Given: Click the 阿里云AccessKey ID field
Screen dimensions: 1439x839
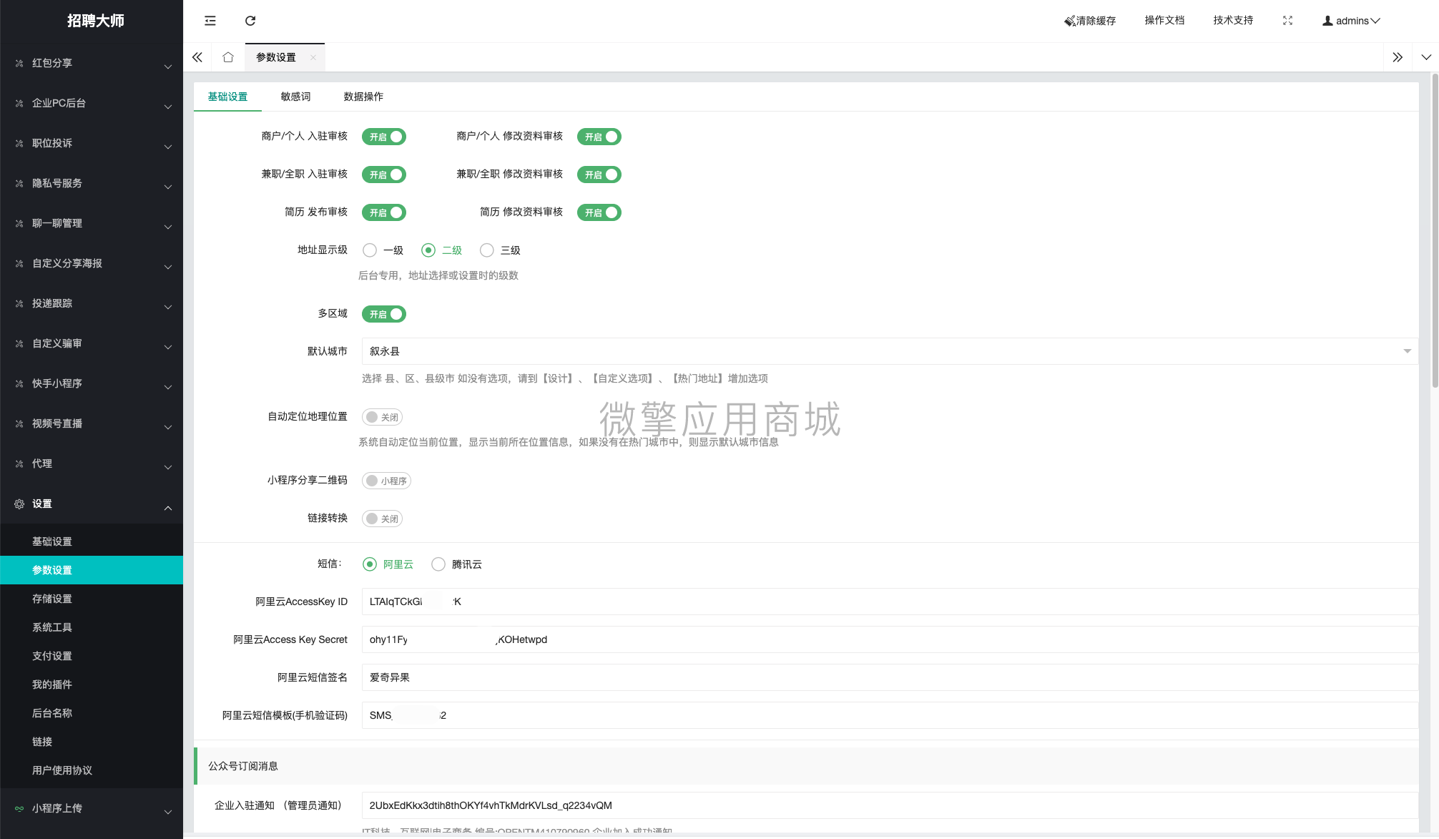Looking at the screenshot, I should [890, 602].
